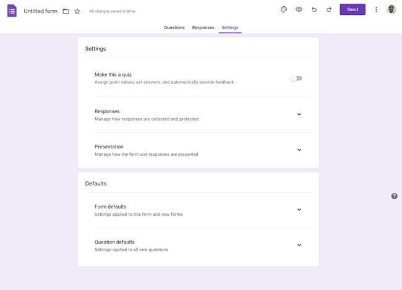Expand the Responses settings chevron
Viewport: 402px width, 290px height.
[x=299, y=114]
